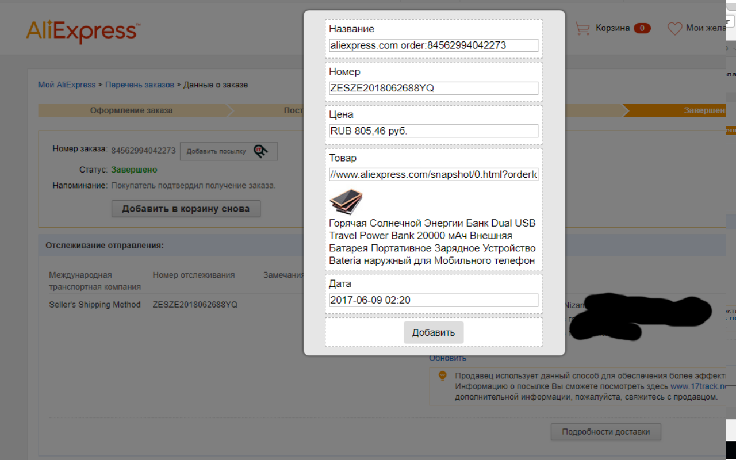This screenshot has width=736, height=460.
Task: Click the Цена input field
Action: pos(434,131)
